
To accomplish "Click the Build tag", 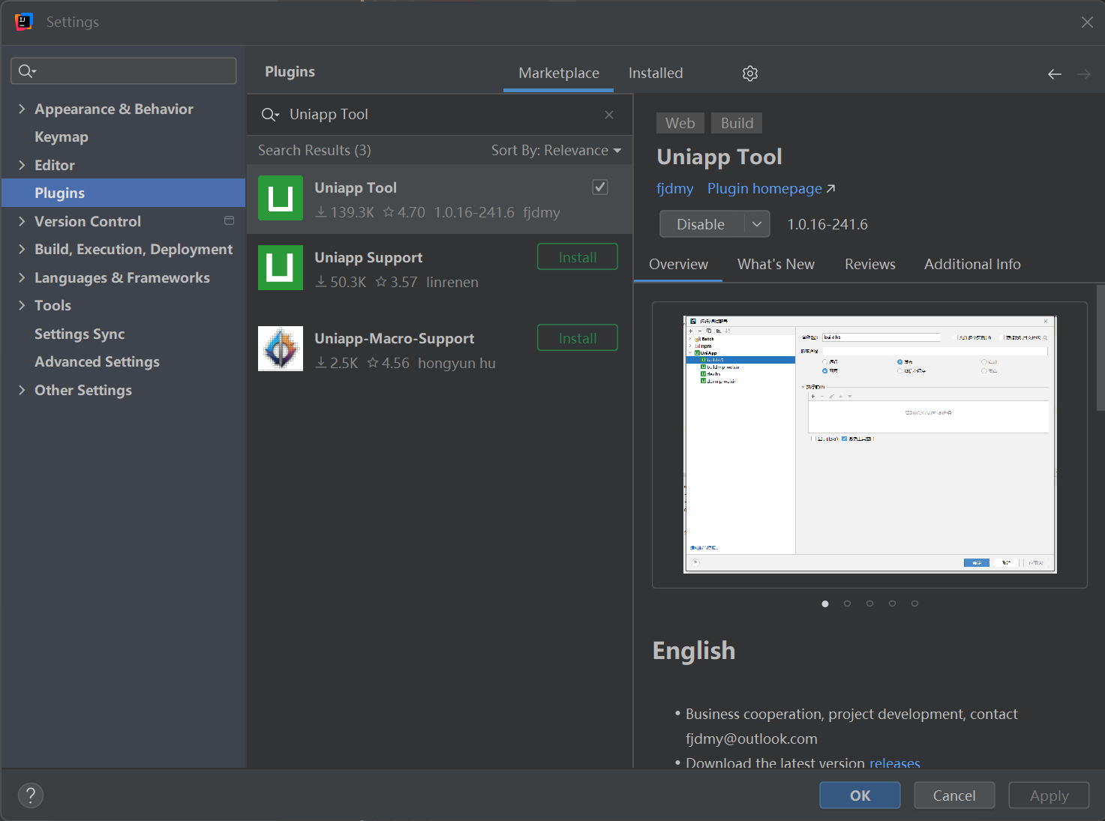I will pos(737,123).
